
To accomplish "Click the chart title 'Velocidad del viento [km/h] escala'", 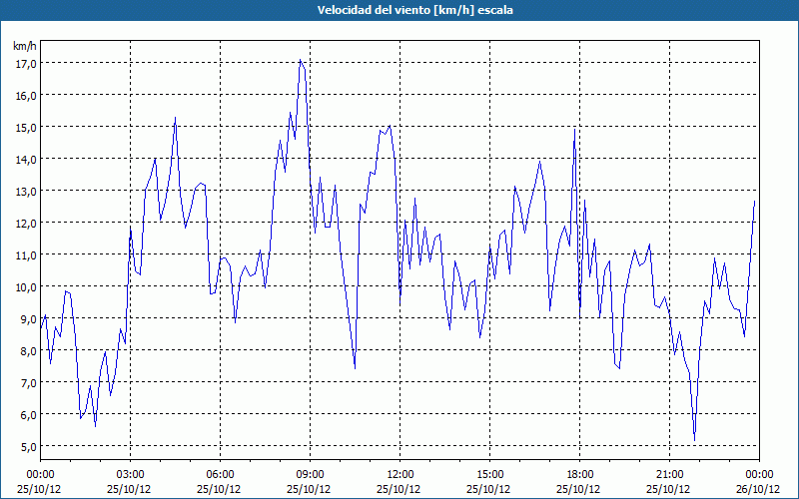I will [x=414, y=10].
